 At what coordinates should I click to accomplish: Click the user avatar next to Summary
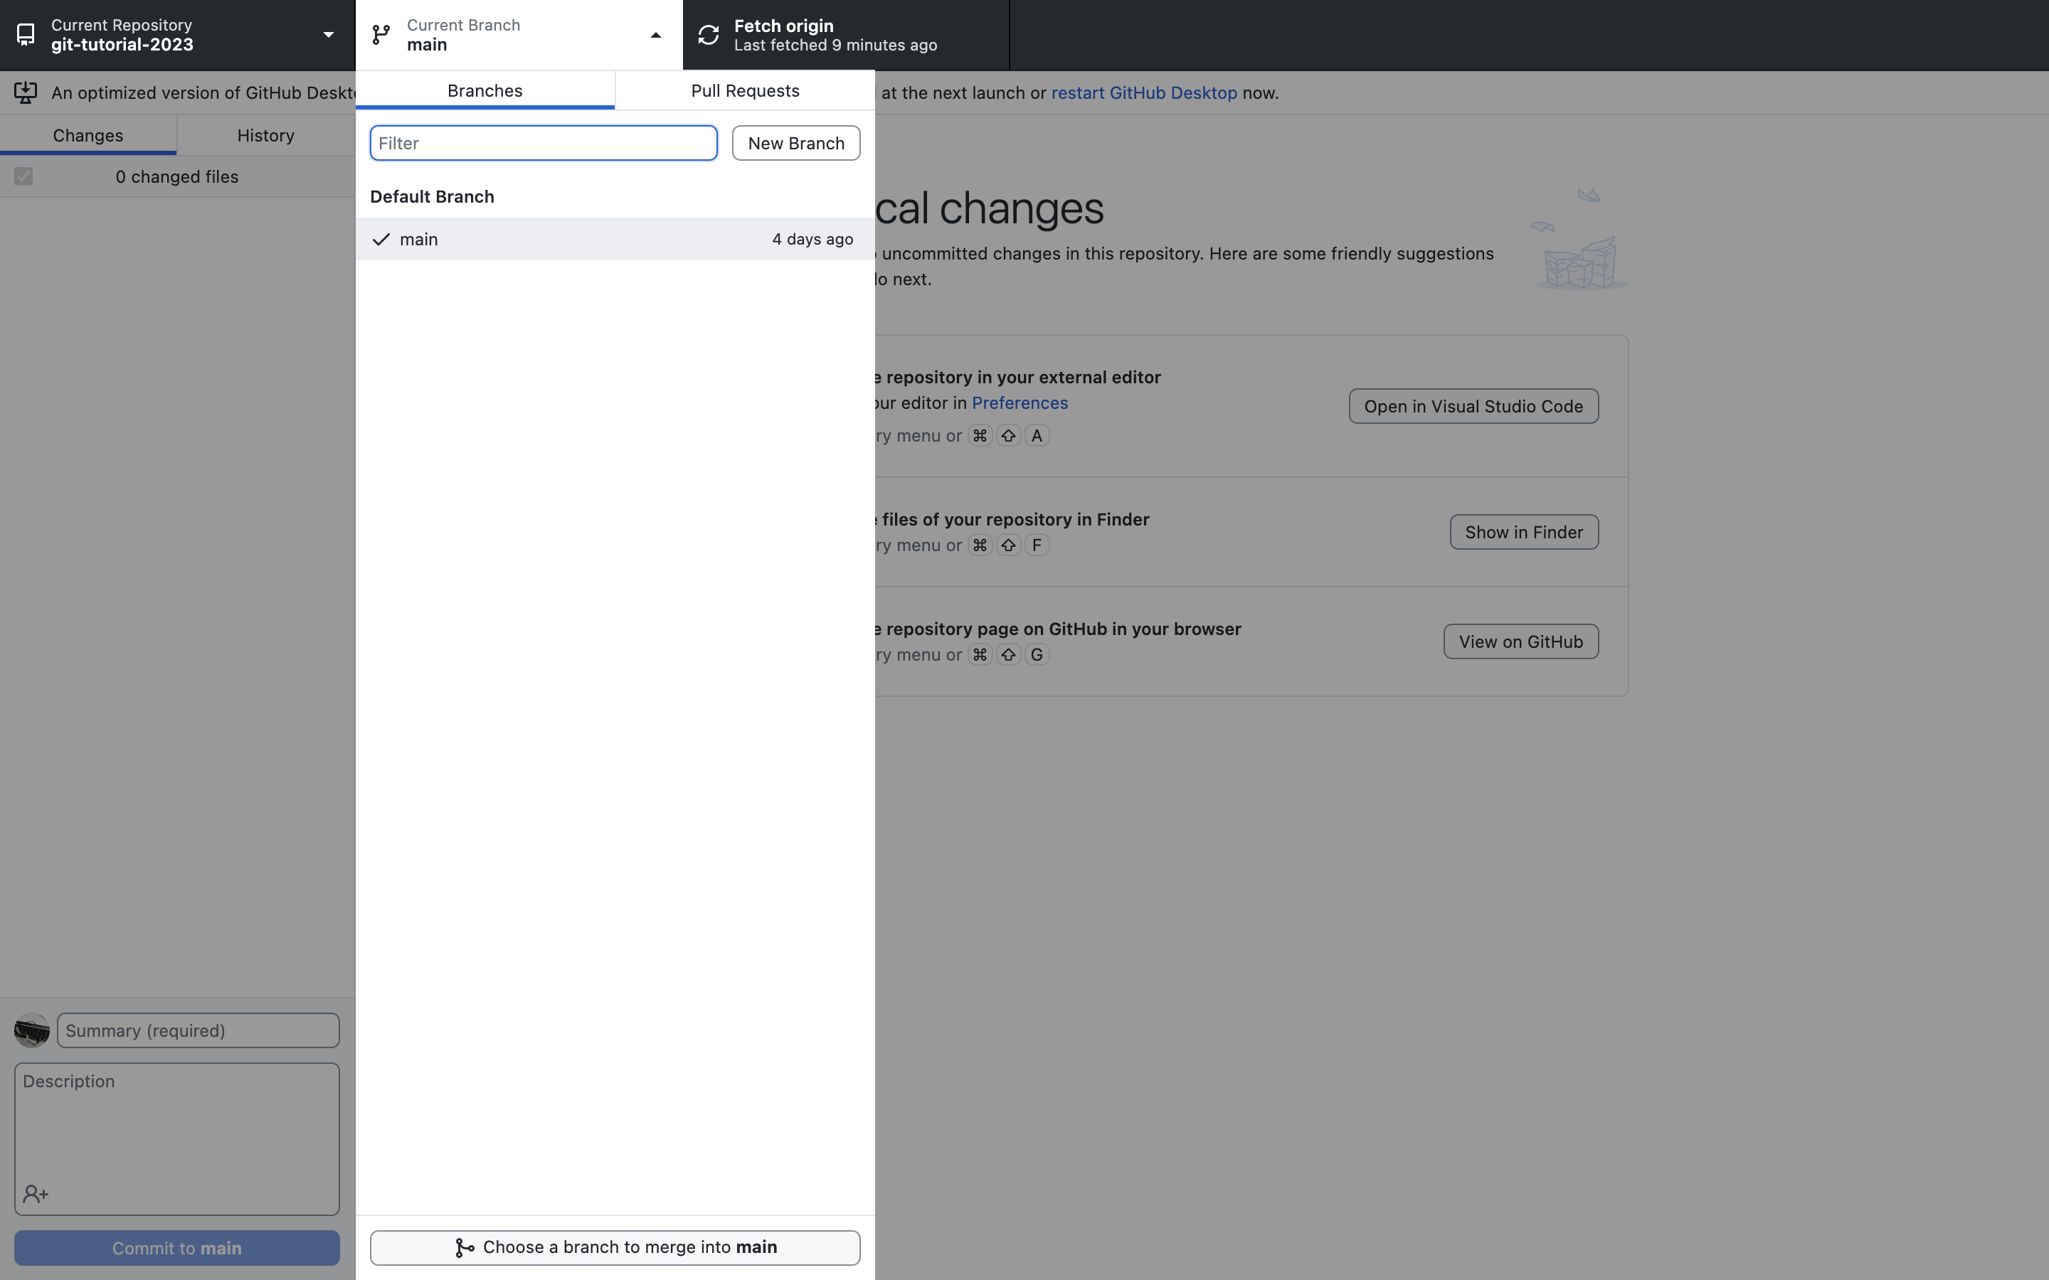pyautogui.click(x=32, y=1030)
